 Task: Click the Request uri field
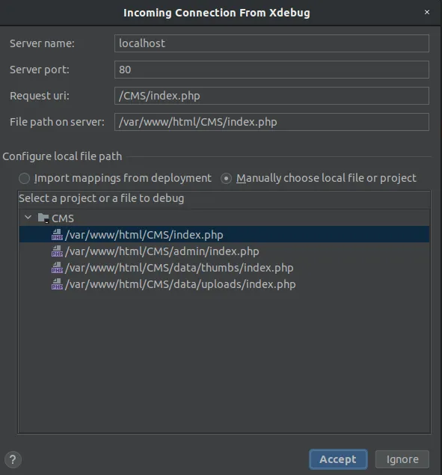point(271,96)
